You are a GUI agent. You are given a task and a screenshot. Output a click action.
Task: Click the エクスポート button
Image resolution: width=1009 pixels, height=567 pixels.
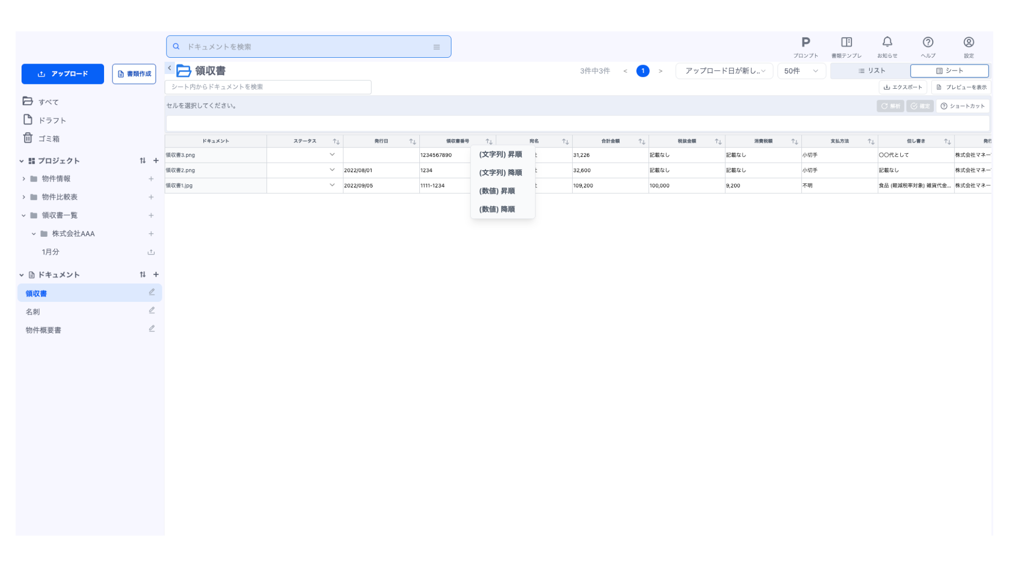point(902,87)
